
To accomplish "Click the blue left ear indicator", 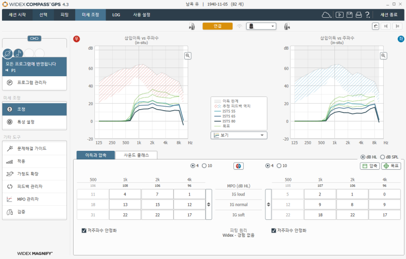I will (x=401, y=39).
